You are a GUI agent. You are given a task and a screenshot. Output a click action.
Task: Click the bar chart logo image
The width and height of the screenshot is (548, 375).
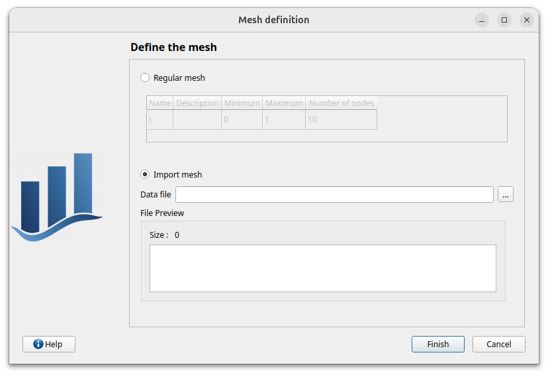click(x=57, y=197)
